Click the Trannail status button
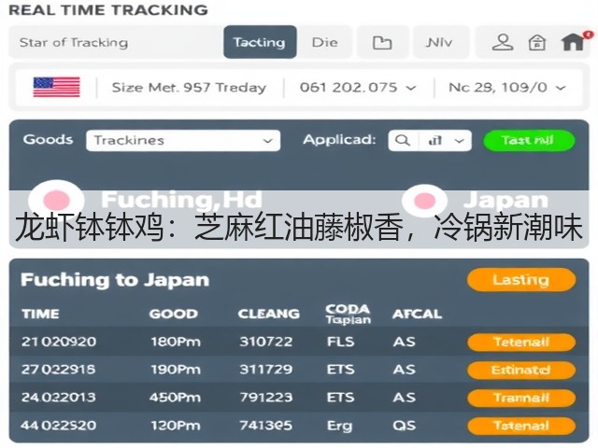This screenshot has width=598, height=448. [x=521, y=399]
